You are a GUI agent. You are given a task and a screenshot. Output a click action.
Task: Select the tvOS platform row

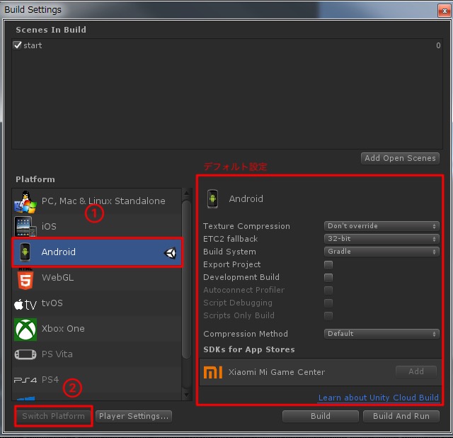click(97, 303)
